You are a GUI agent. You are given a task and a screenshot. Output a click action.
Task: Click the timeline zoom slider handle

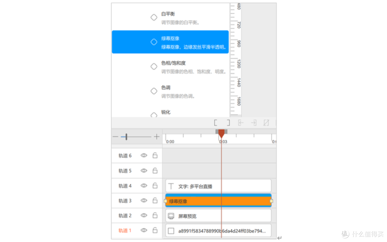point(126,137)
